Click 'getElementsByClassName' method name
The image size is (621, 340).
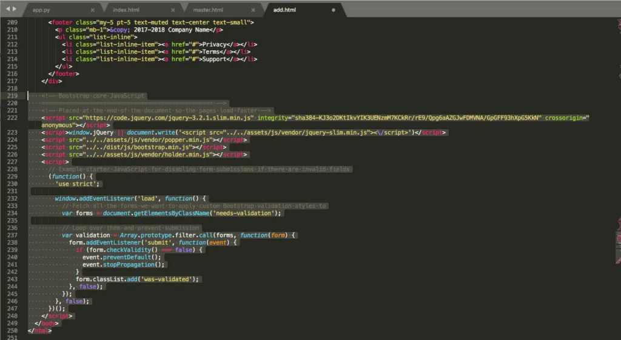172,213
